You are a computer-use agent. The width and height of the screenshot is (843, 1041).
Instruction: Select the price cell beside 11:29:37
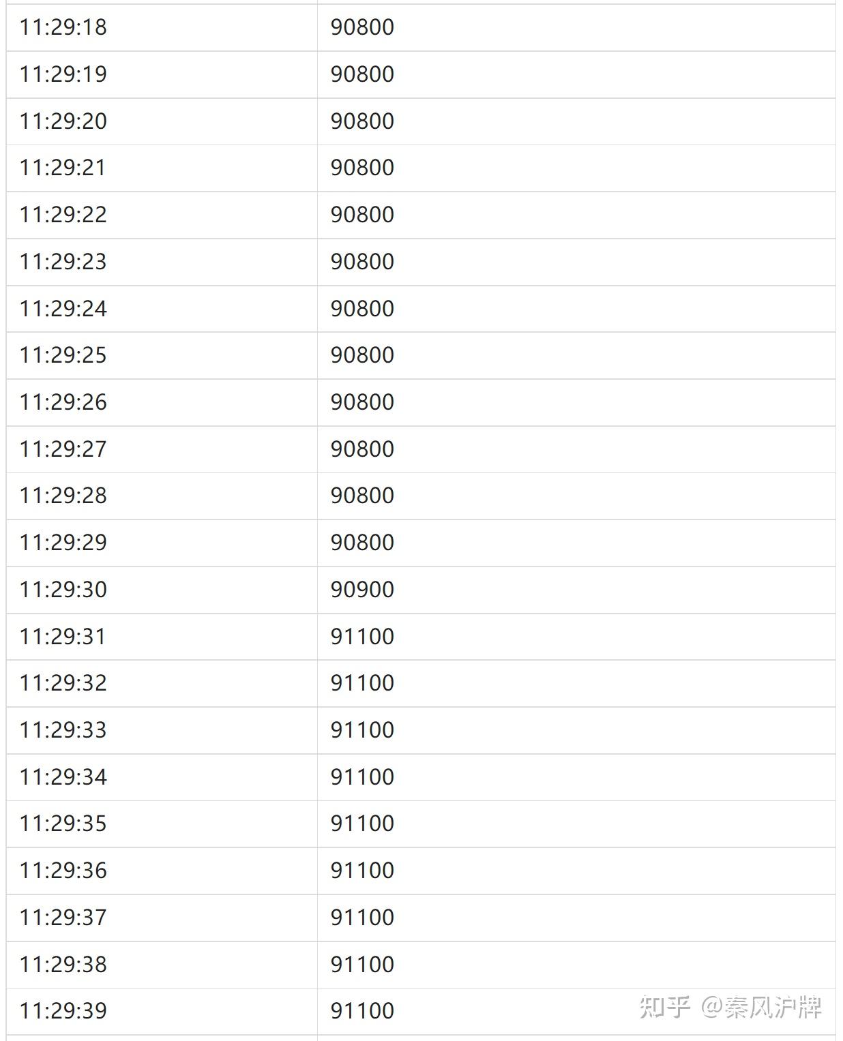(576, 918)
